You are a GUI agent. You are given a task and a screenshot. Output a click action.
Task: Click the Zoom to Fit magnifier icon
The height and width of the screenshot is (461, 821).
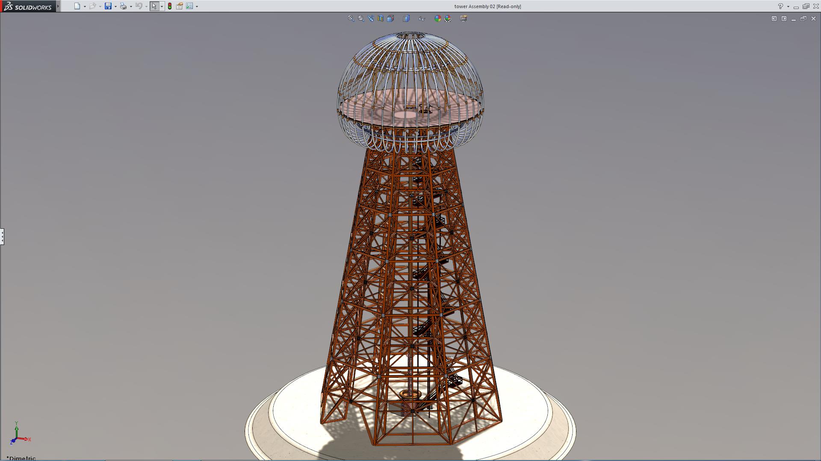pos(351,18)
